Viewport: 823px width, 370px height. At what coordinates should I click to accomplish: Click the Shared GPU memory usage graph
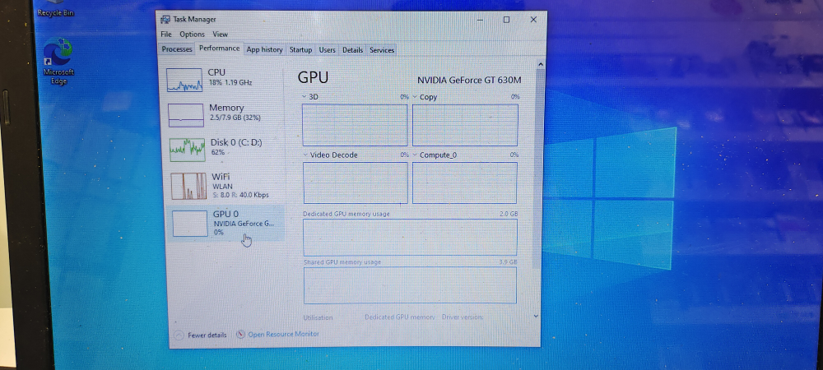click(411, 285)
